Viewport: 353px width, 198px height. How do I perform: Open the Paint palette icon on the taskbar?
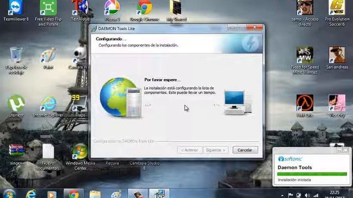(x=116, y=194)
